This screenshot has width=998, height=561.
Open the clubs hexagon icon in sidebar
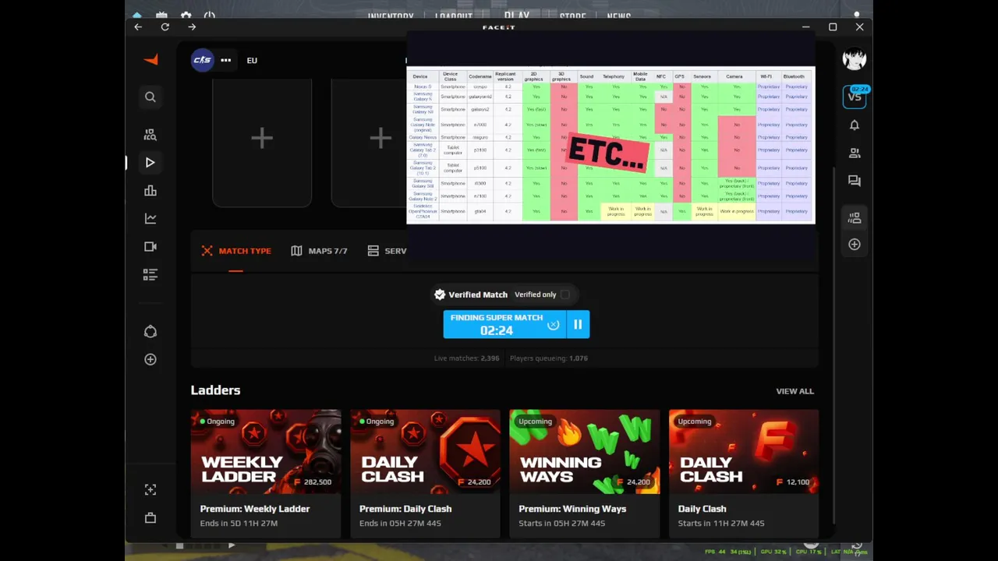150,332
